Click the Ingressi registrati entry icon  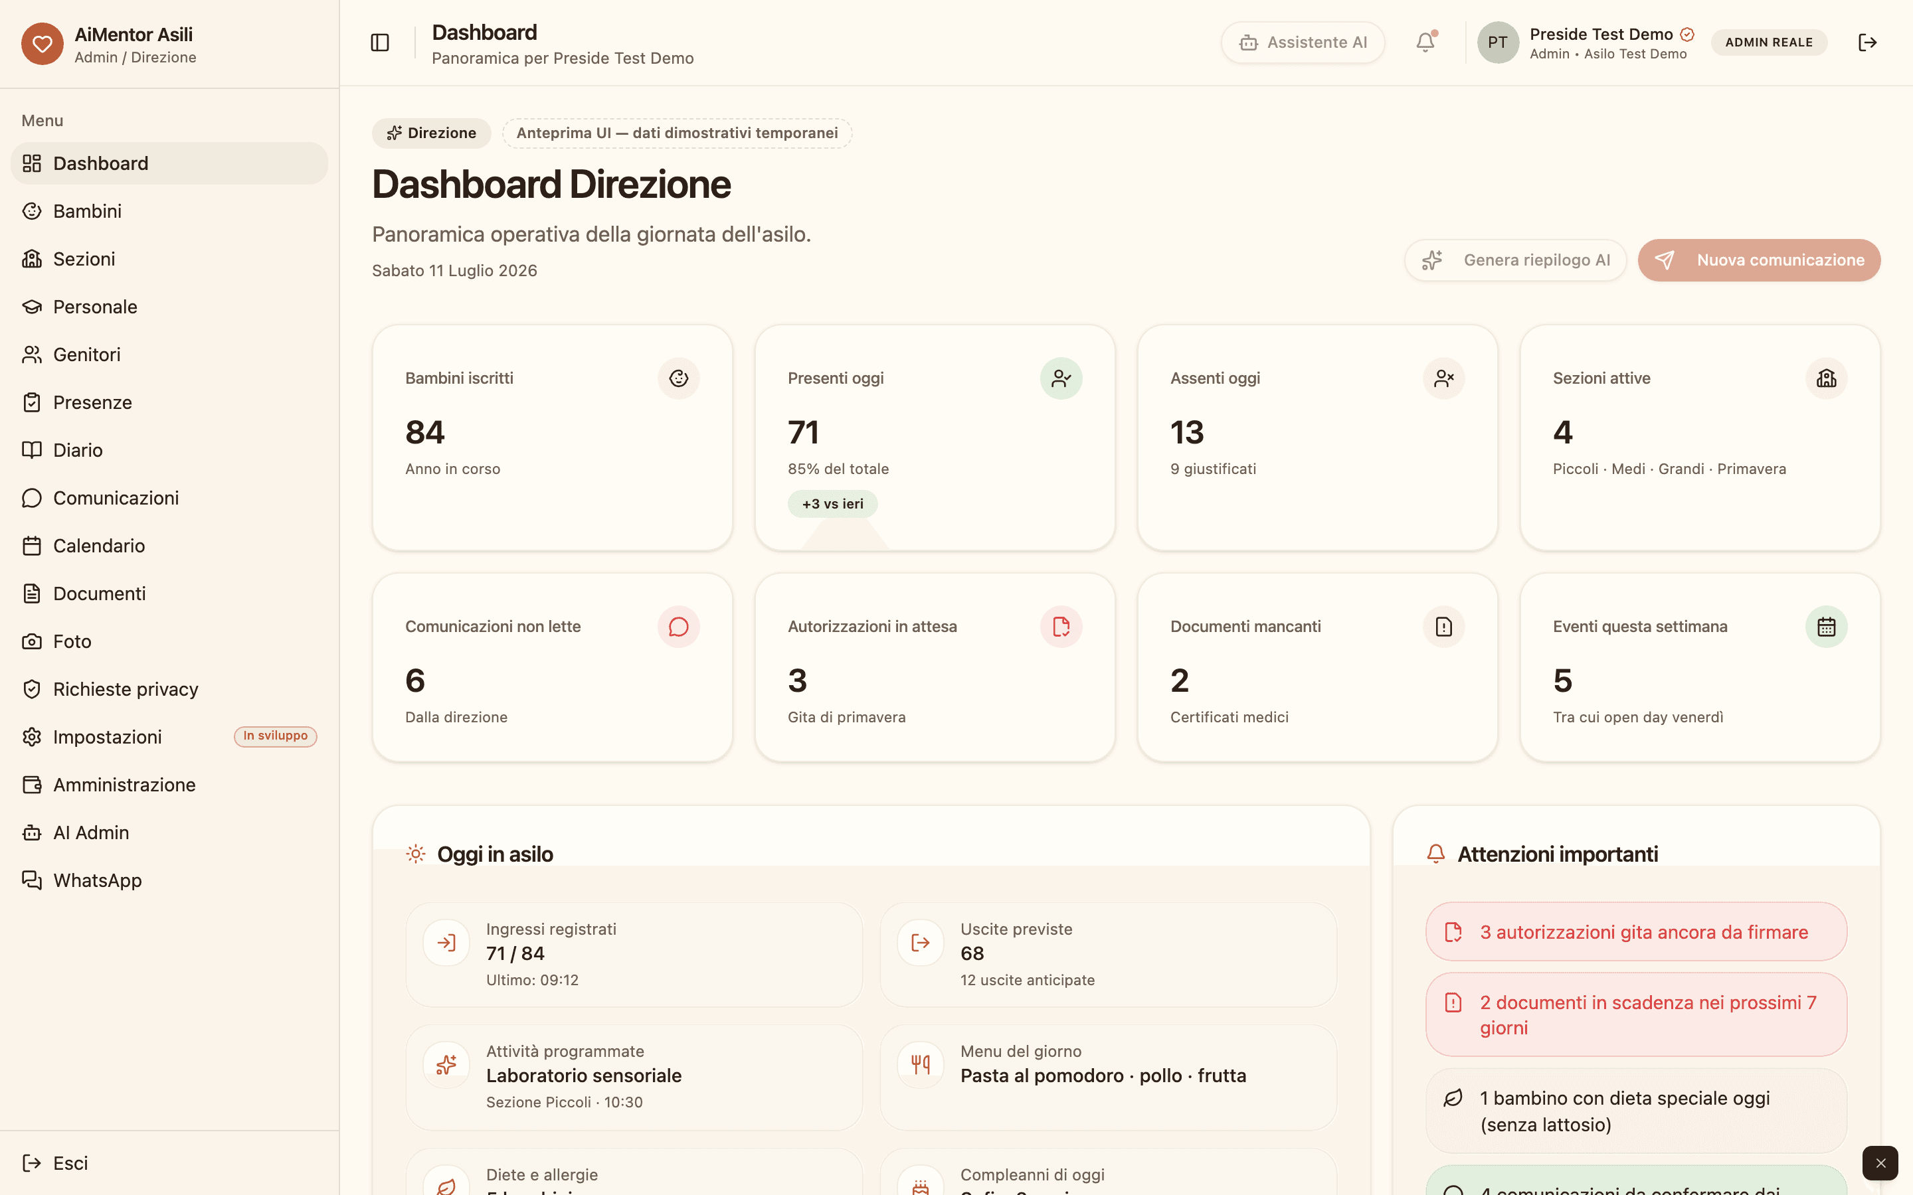tap(446, 942)
